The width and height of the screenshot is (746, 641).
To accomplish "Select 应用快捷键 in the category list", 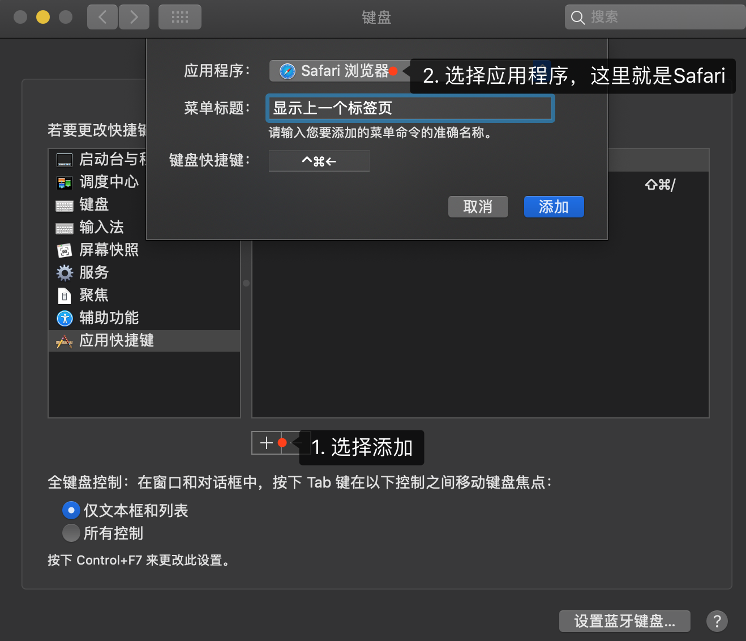I will [144, 340].
